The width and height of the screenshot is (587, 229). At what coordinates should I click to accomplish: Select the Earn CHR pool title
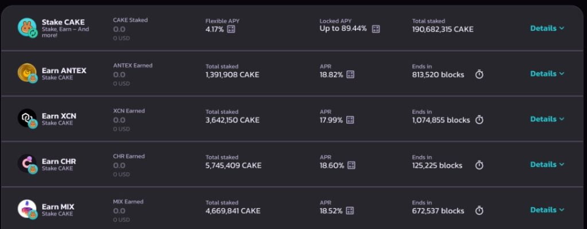(59, 161)
